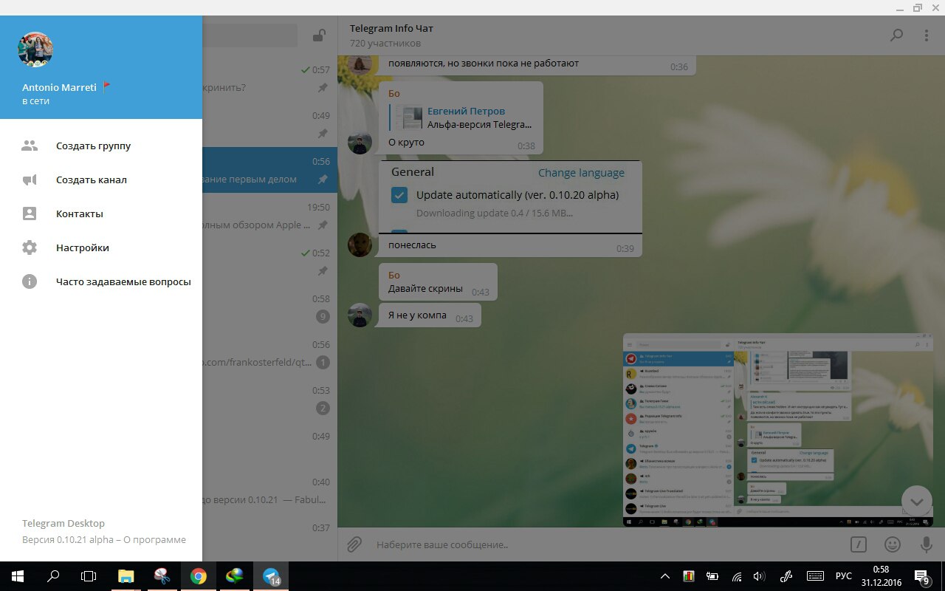Viewport: 945px width, 591px height.
Task: Open Wi-Fi network tray icon
Action: point(736,576)
